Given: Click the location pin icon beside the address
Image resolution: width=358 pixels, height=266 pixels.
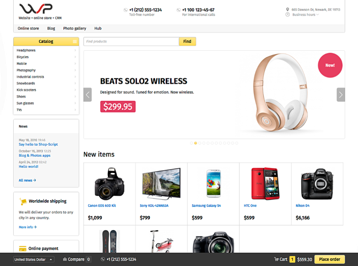Looking at the screenshot, I should (x=288, y=9).
